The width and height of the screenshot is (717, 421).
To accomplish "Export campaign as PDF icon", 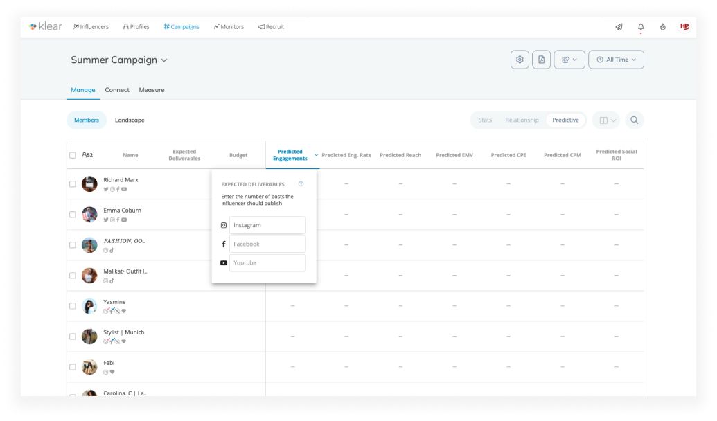I will pos(542,60).
